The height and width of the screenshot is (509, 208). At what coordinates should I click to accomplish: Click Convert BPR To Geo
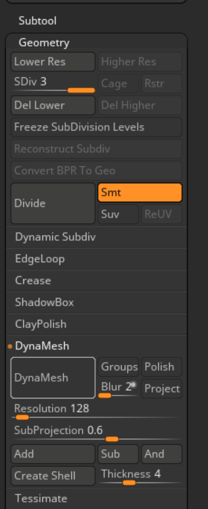click(96, 170)
